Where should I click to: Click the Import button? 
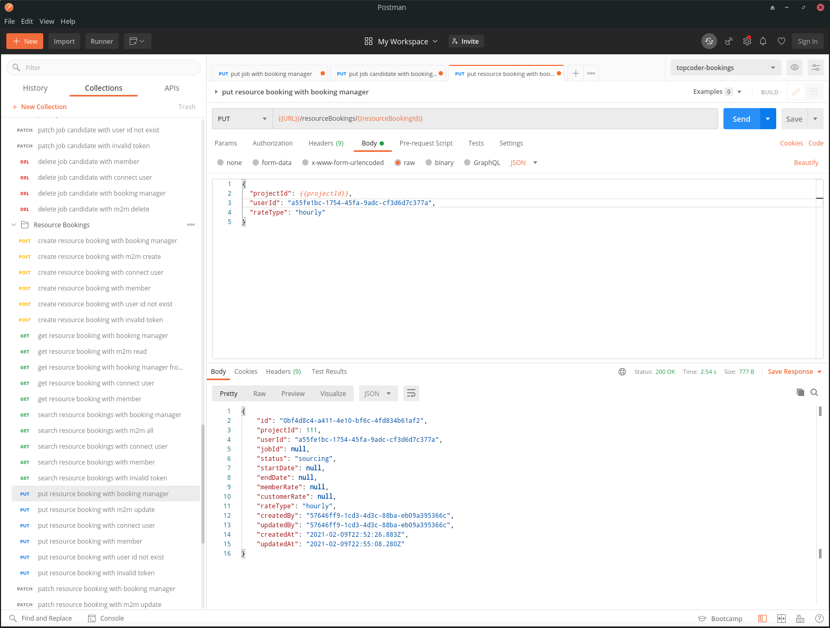(64, 41)
